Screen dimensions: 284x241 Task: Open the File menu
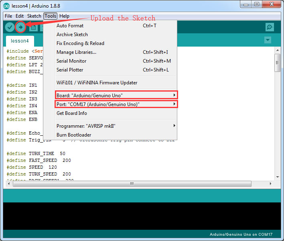click(8, 16)
